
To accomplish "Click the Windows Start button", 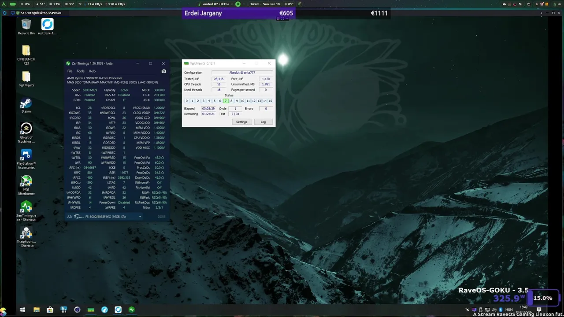I will (22, 310).
